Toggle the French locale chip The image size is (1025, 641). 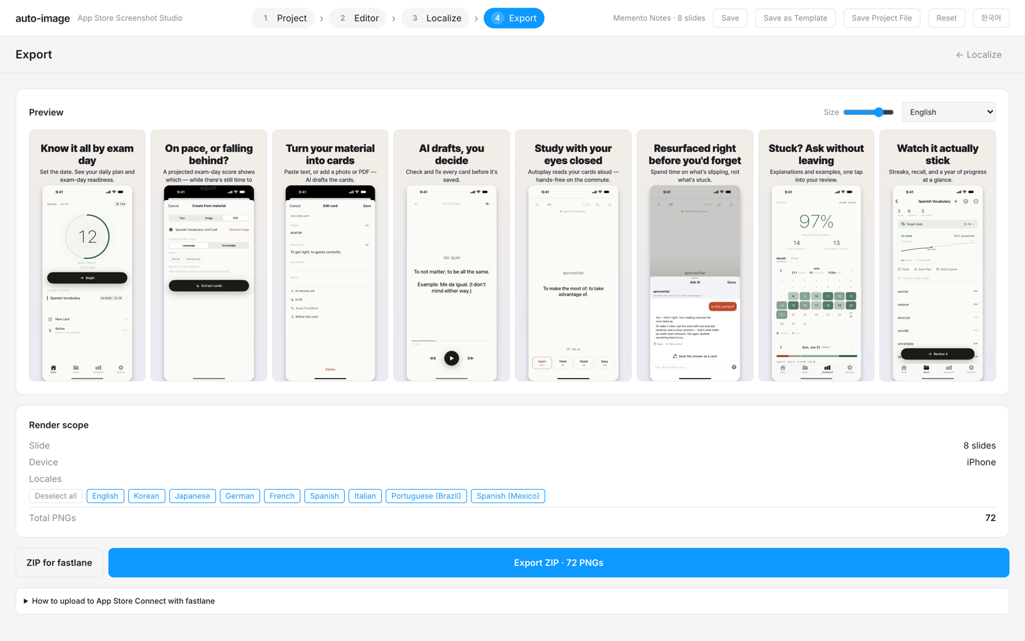[282, 496]
